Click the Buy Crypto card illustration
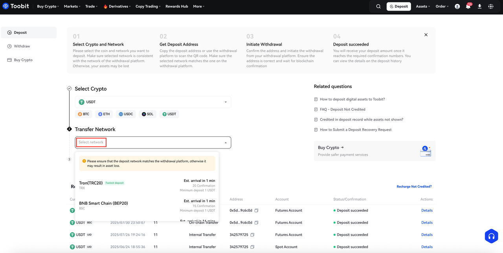This screenshot has width=503, height=253. pos(425,151)
